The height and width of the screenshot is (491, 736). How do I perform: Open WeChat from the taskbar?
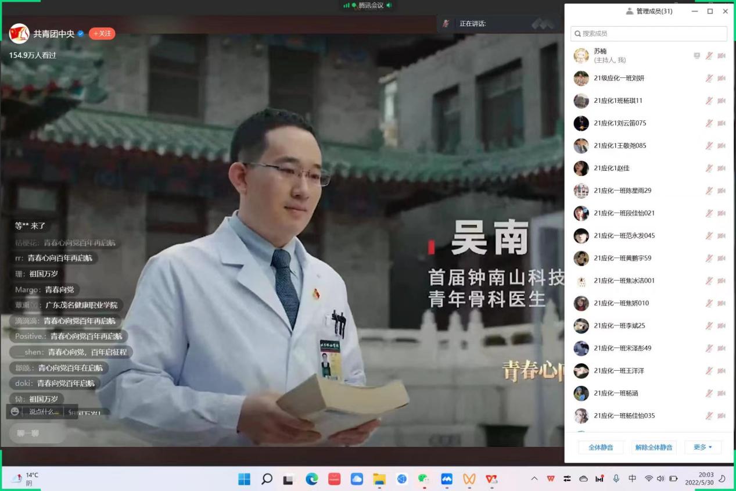[x=423, y=479]
